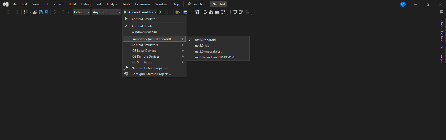Image resolution: width=446 pixels, height=140 pixels.
Task: Click Start Without Debugging outline play icon
Action: point(160,12)
